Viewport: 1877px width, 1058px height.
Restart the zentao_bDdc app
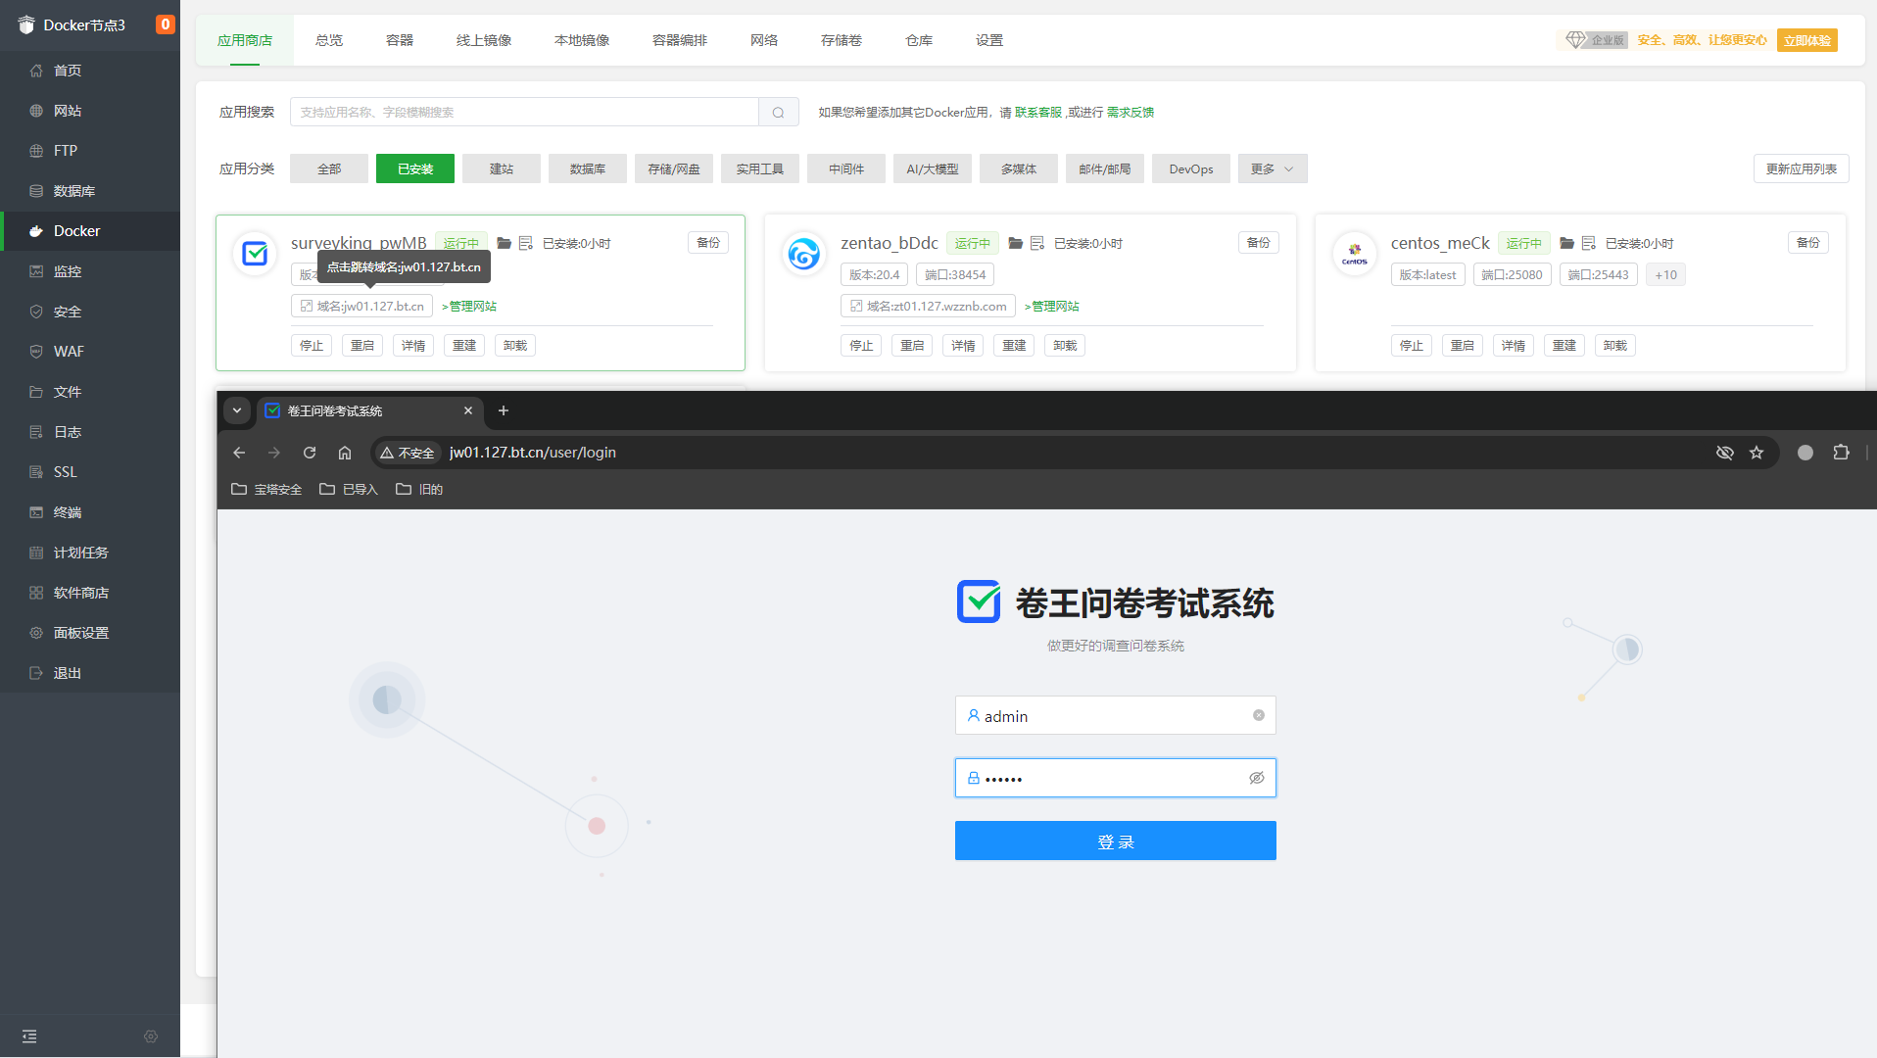912,346
